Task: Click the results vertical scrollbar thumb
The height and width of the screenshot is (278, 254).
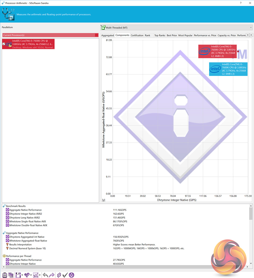Action: tap(251, 214)
